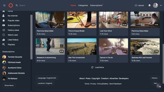The image size is (164, 92).
Task: Click the notification bell icon
Action: pos(150,5)
